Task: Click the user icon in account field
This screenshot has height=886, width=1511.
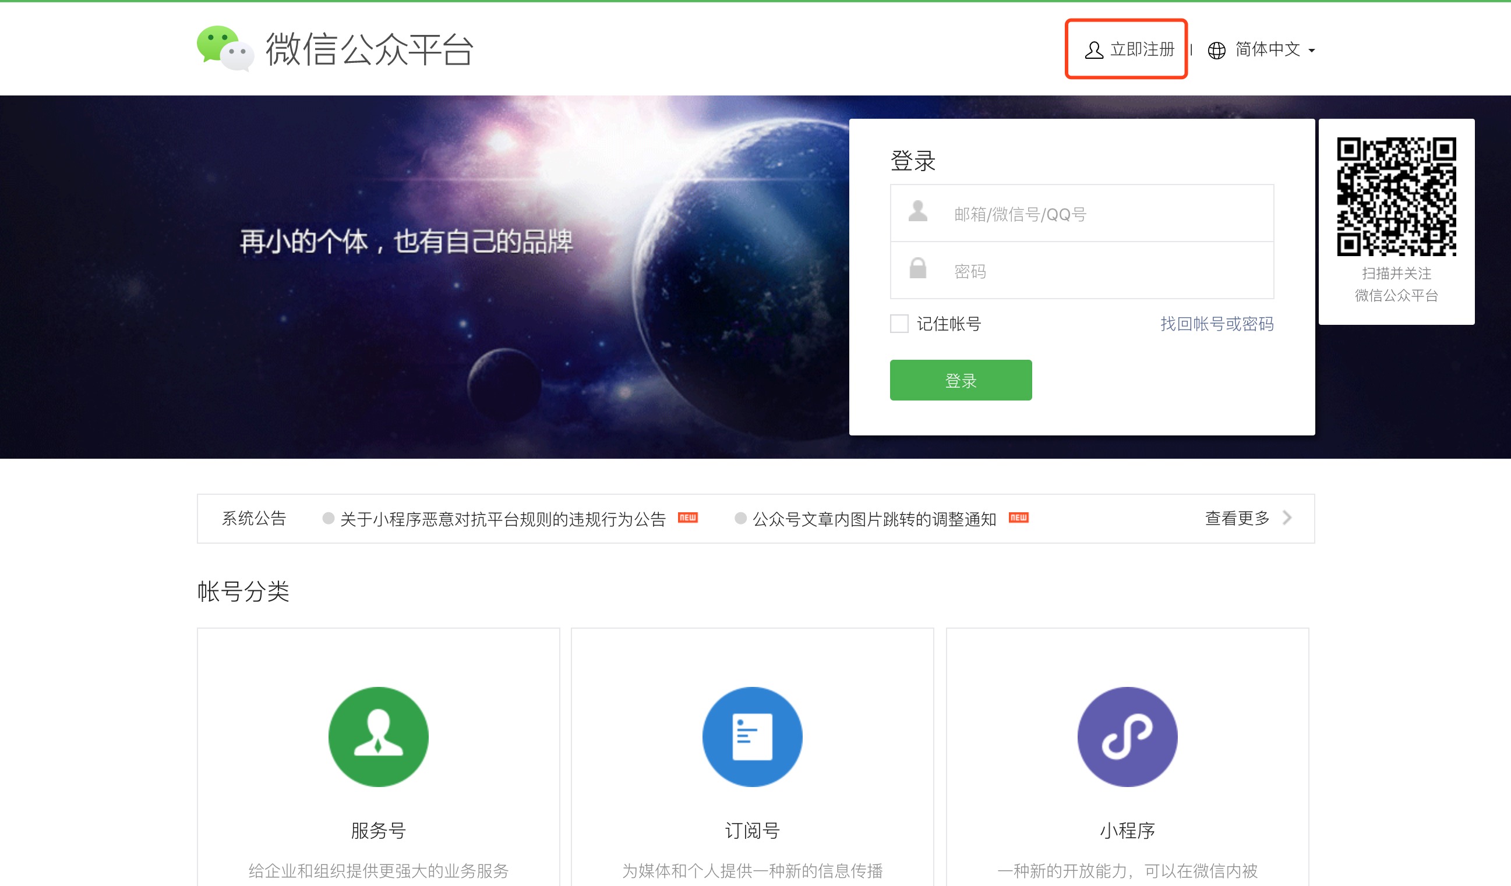Action: point(917,211)
